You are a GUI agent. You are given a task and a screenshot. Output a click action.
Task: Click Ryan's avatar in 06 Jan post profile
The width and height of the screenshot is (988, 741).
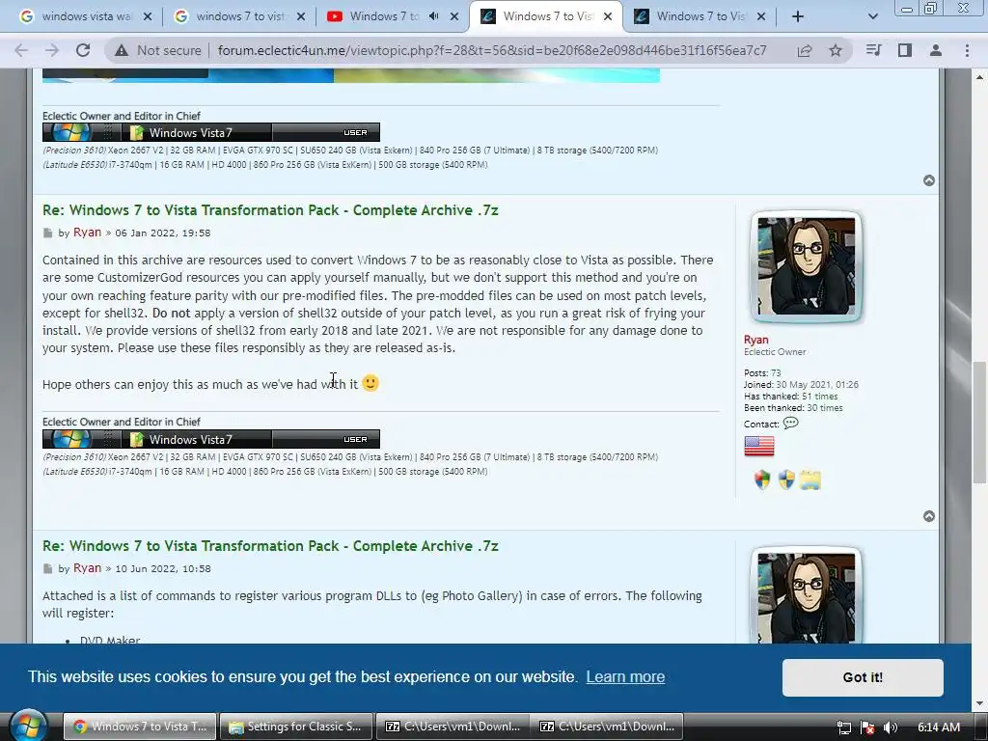coord(806,266)
